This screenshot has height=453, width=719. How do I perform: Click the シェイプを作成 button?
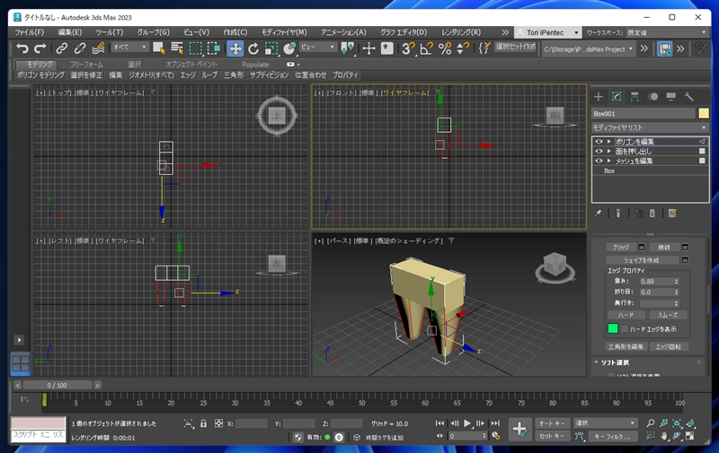642,260
